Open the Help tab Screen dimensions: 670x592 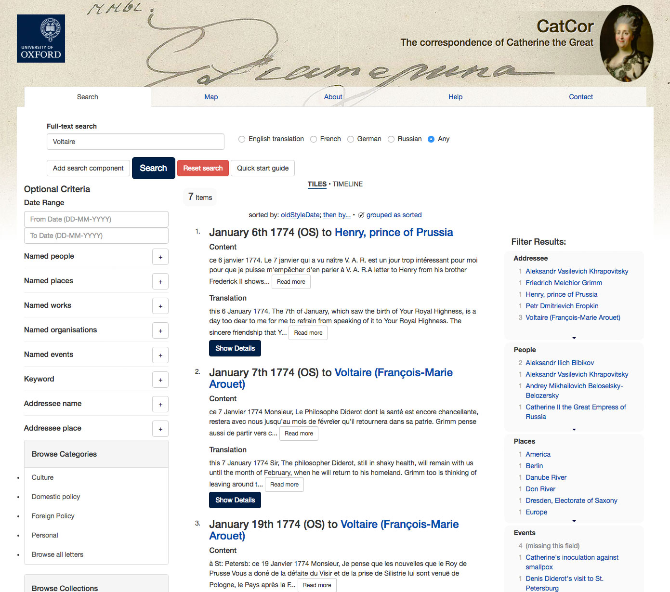[x=455, y=97]
